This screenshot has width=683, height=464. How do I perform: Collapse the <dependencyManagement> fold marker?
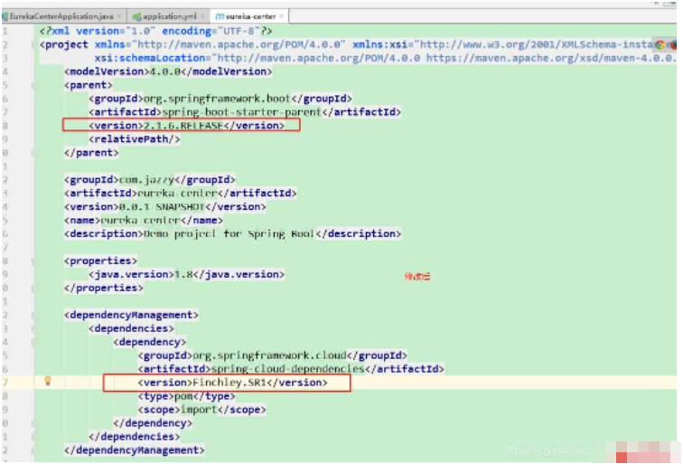[x=34, y=315]
